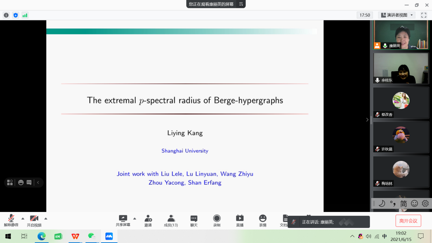432x243 pixels.
Task: Unmute microphone with 解除静音 button
Action: click(11, 220)
